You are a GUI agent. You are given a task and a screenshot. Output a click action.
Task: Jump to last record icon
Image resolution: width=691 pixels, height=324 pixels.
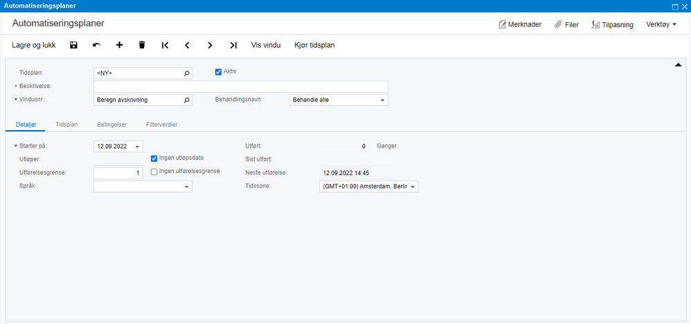pyautogui.click(x=233, y=45)
